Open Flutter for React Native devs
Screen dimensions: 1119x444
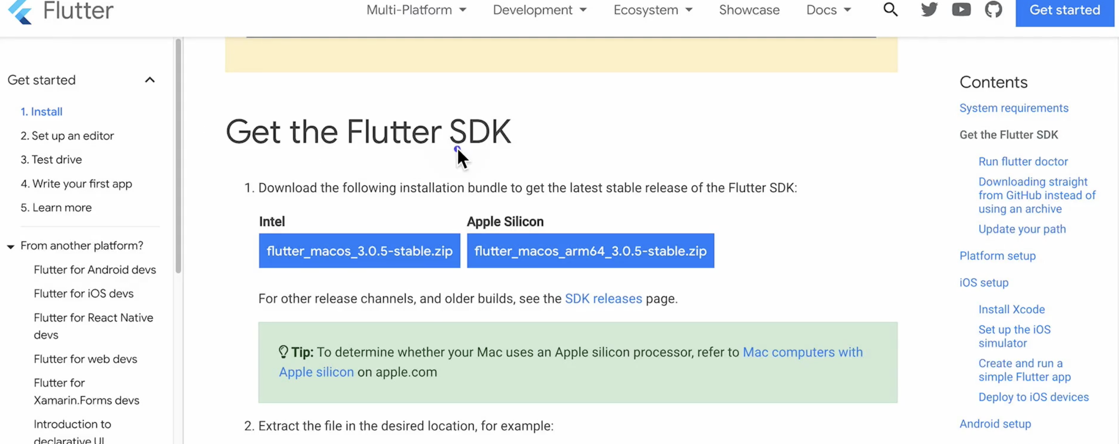pos(93,326)
